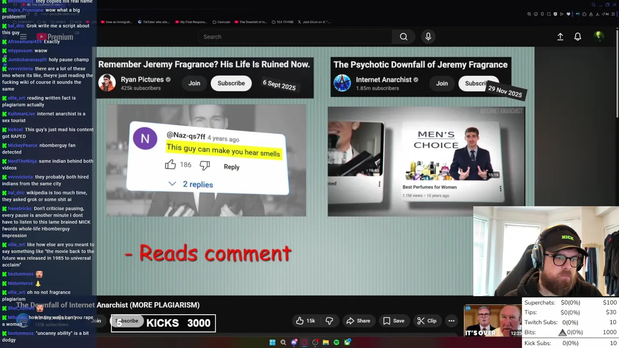Click chat username NerdTheNinja
This screenshot has height=348, width=619.
coord(22,161)
